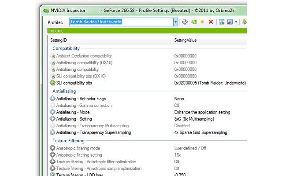Click the gear icon for Anisotropic filter optimization

pyautogui.click(x=52, y=161)
